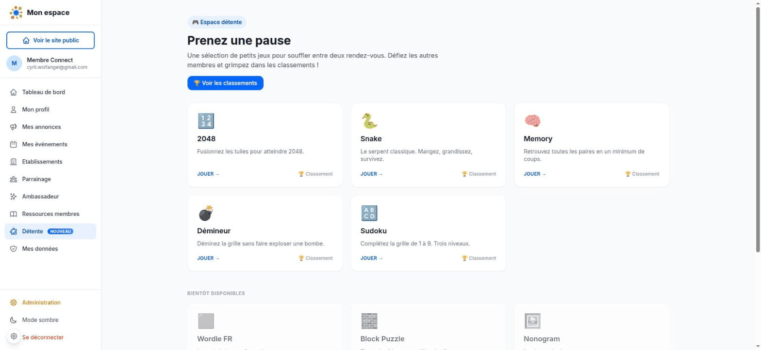The width and height of the screenshot is (761, 350).
Task: Click the building icon beside Etablissements
Action: (x=14, y=162)
